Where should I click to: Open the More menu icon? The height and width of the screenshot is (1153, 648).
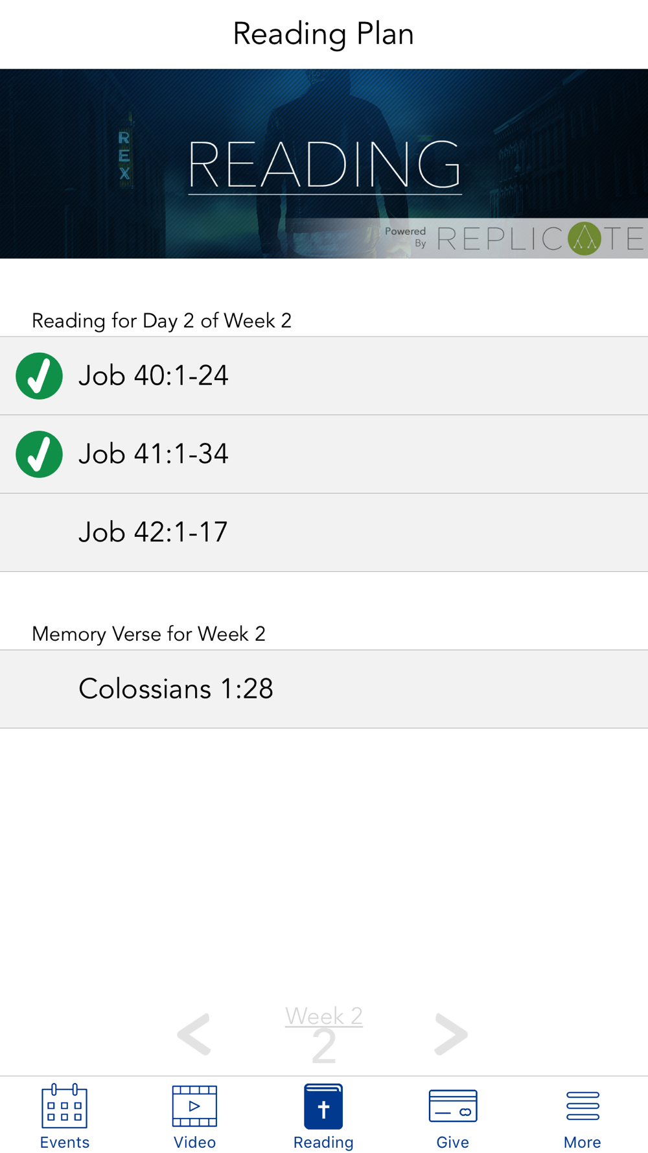pyautogui.click(x=583, y=1106)
